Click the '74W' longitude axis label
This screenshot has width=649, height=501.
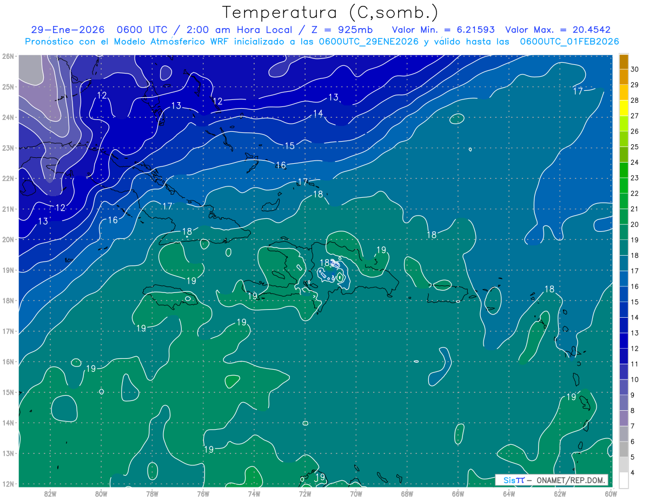254,493
